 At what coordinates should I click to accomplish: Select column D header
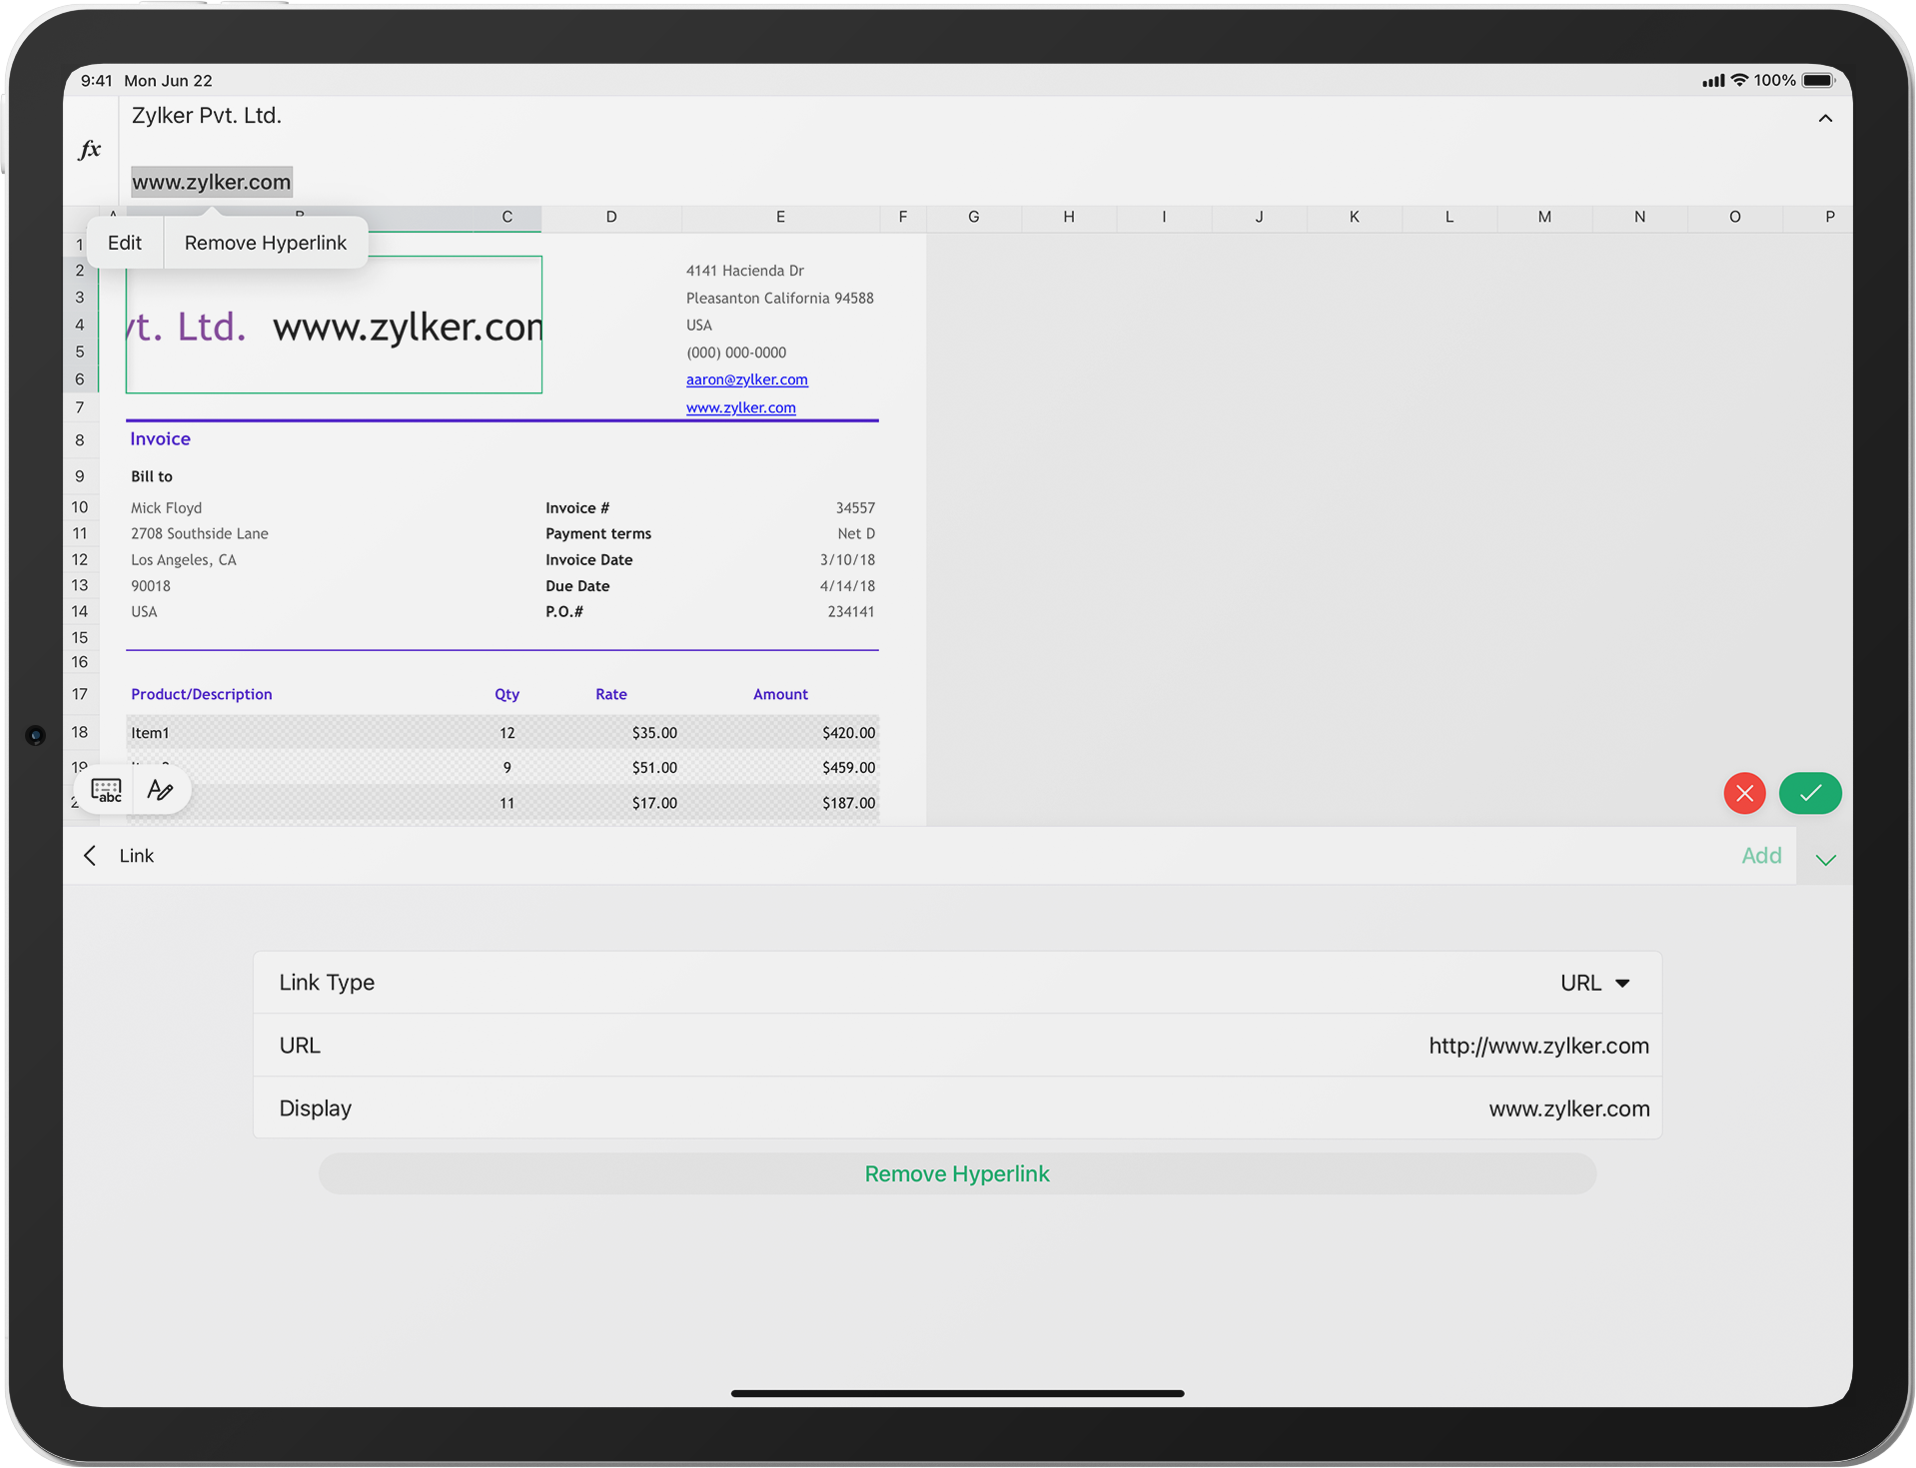(611, 217)
